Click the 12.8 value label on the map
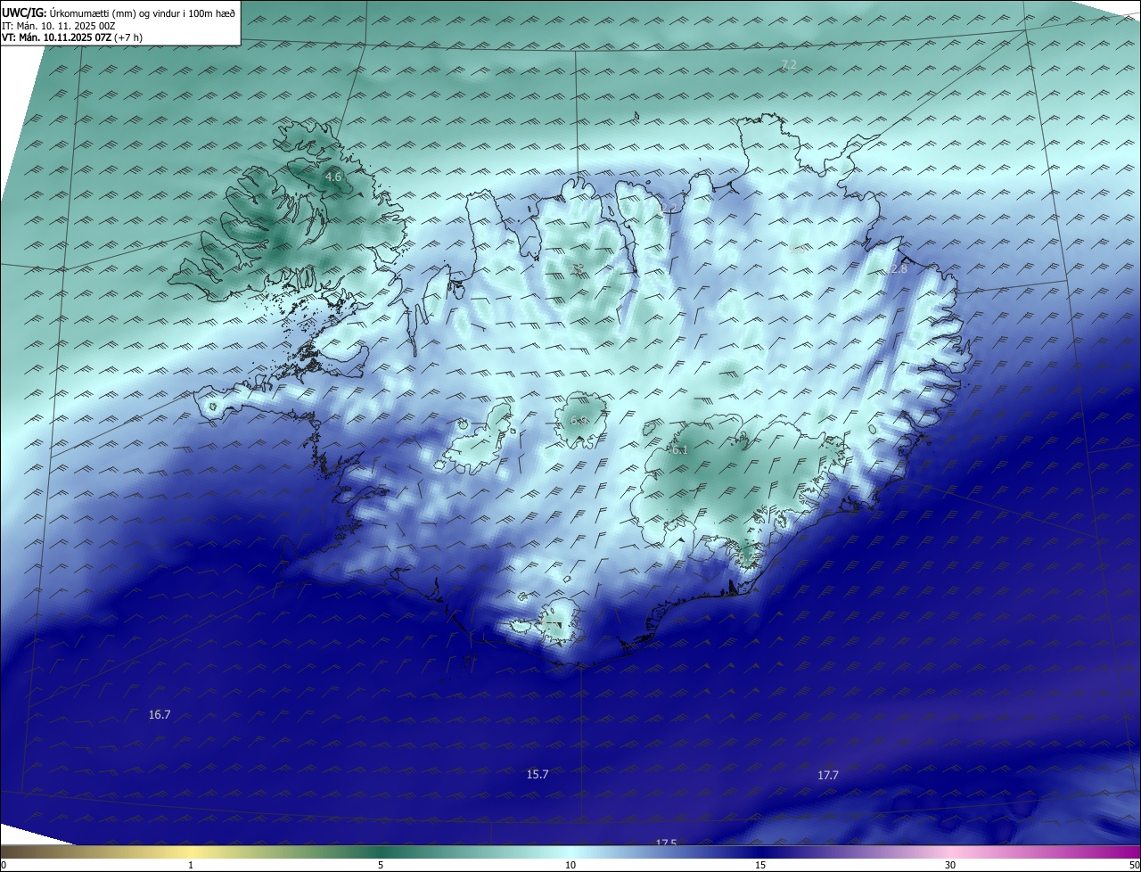 pos(895,268)
